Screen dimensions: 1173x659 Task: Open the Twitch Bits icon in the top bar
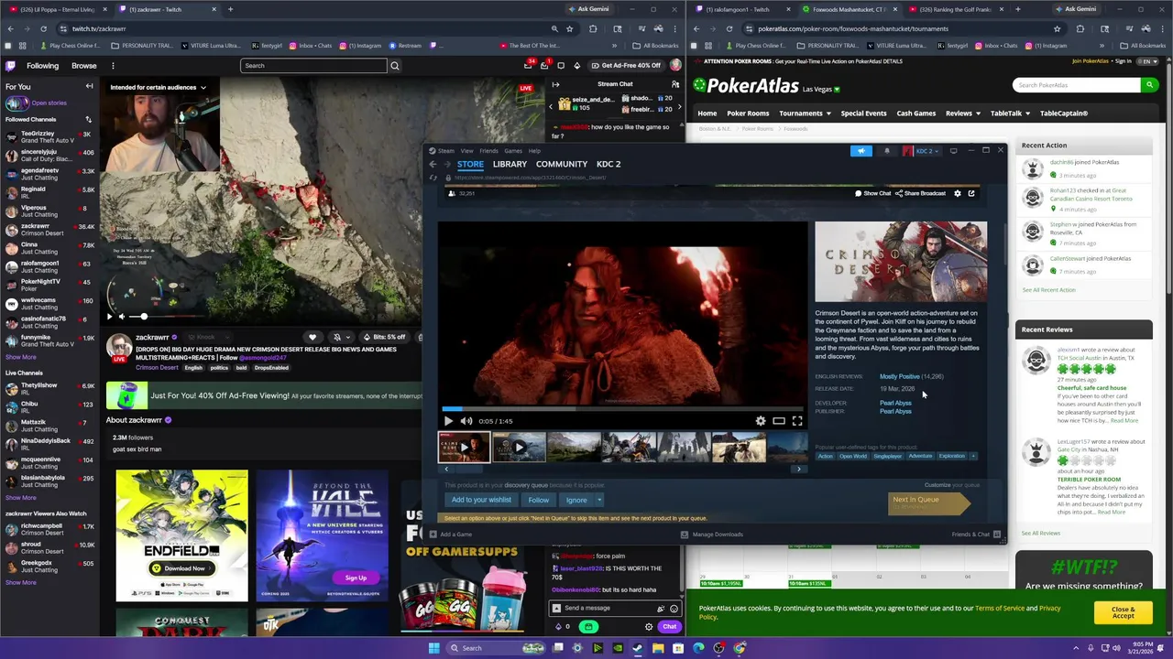576,66
